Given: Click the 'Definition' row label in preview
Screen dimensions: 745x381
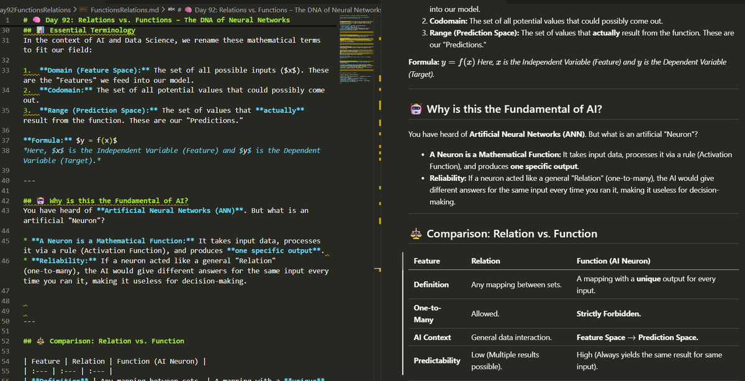Looking at the screenshot, I should pos(431,284).
